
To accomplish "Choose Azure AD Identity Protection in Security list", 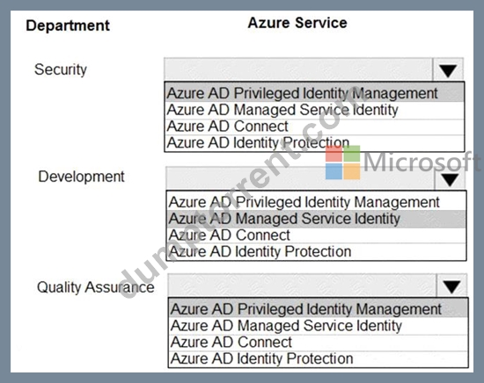I will 314,142.
